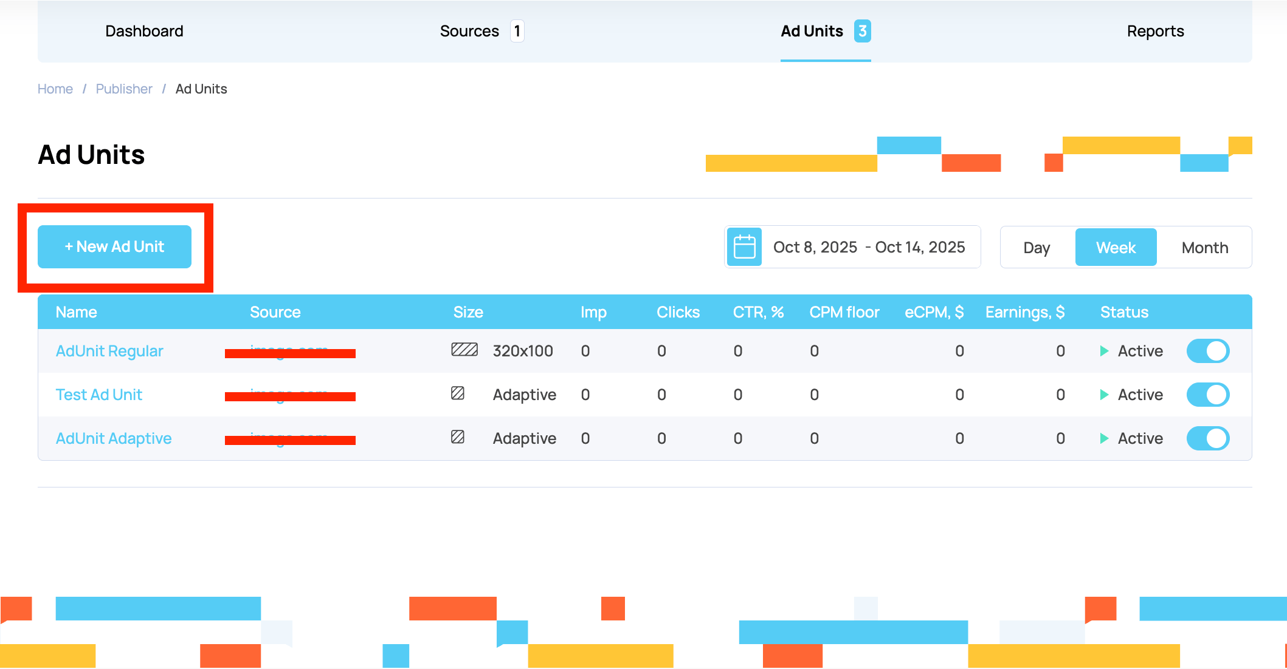The width and height of the screenshot is (1287, 669).
Task: Click the Sources count badge
Action: [517, 30]
